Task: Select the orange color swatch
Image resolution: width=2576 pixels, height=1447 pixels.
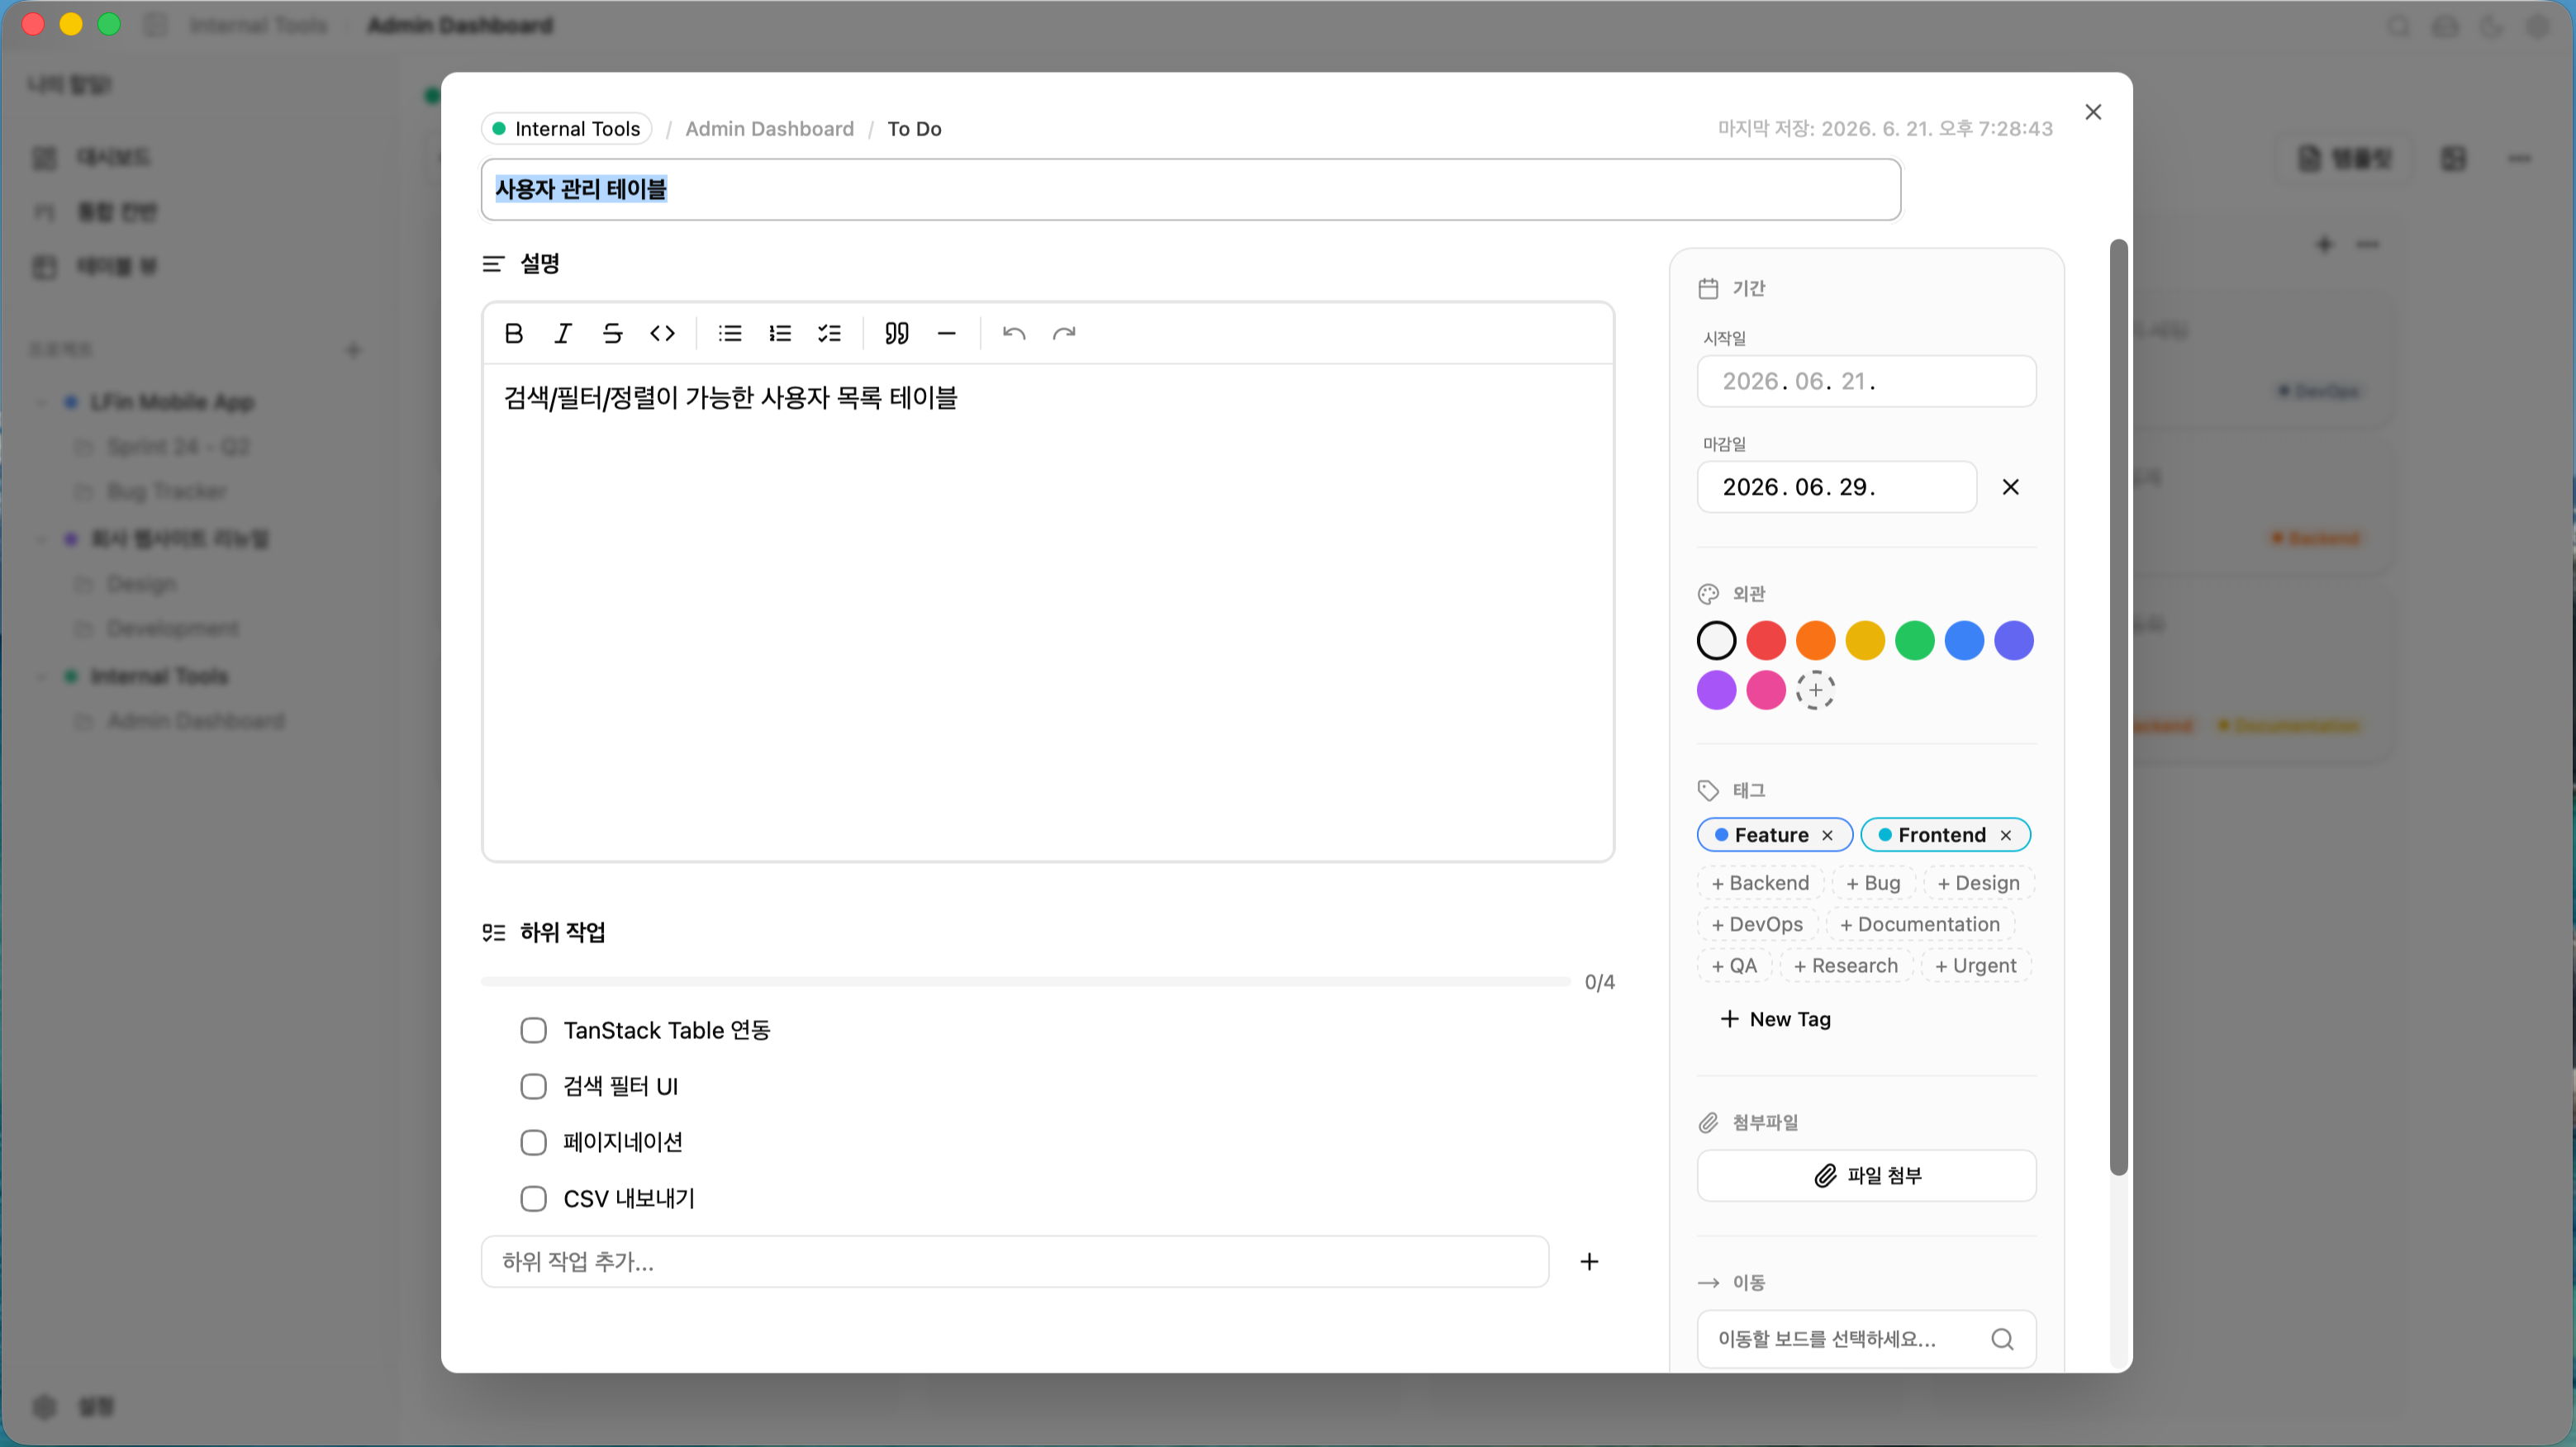Action: [1815, 640]
